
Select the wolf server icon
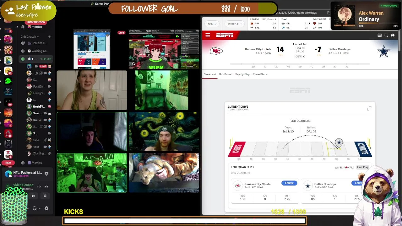(8, 144)
